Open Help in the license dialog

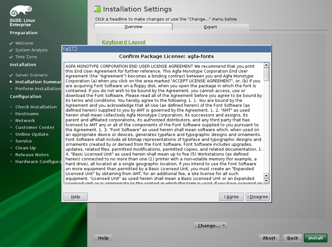(x=76, y=197)
